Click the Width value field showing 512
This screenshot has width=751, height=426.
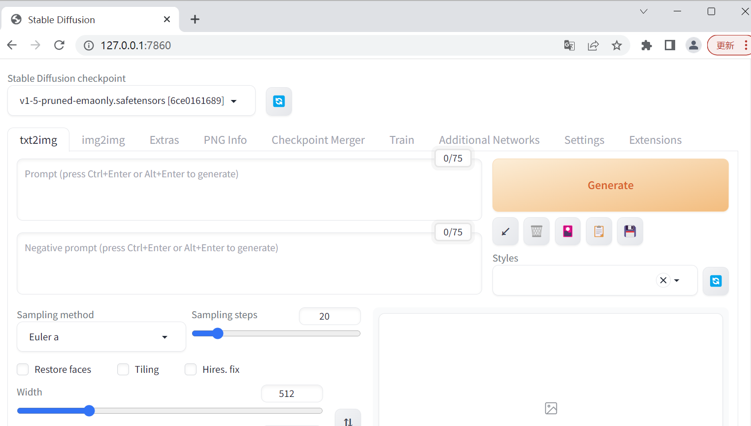[292, 393]
